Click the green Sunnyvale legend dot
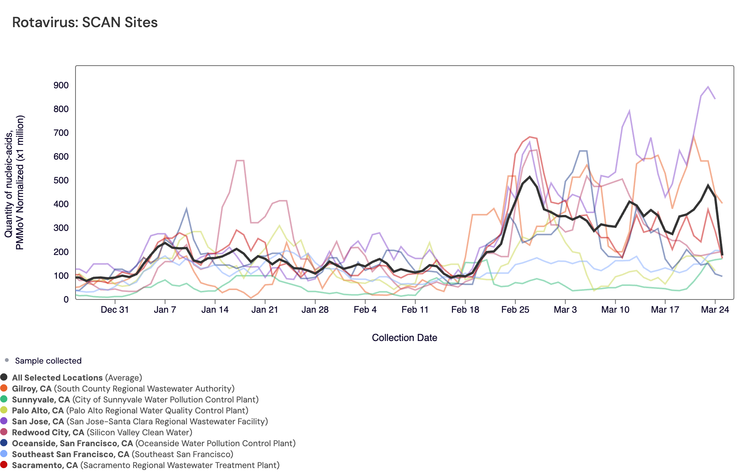 click(4, 399)
